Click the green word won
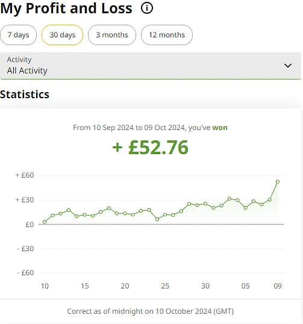The width and height of the screenshot is (303, 324). pyautogui.click(x=220, y=128)
